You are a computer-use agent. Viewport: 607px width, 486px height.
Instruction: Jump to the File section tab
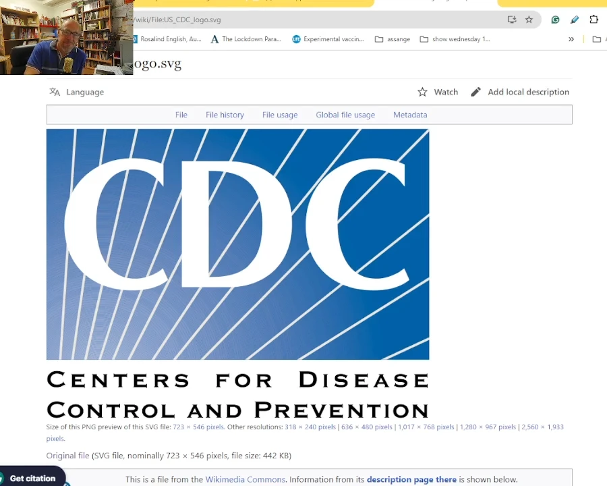point(181,115)
